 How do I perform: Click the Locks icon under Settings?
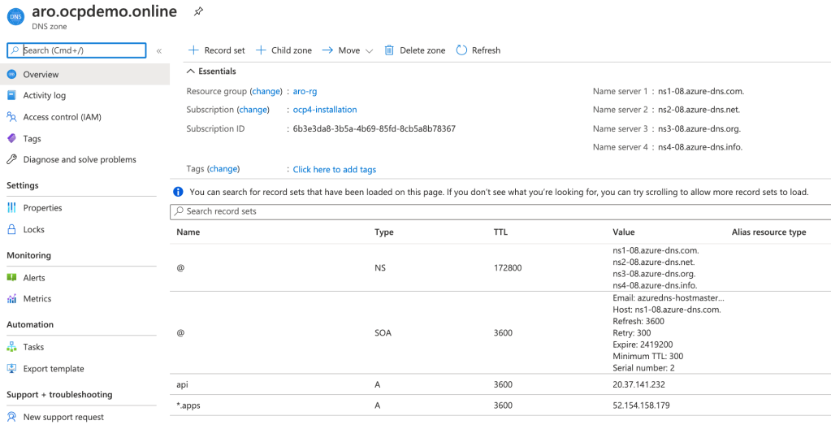point(11,229)
